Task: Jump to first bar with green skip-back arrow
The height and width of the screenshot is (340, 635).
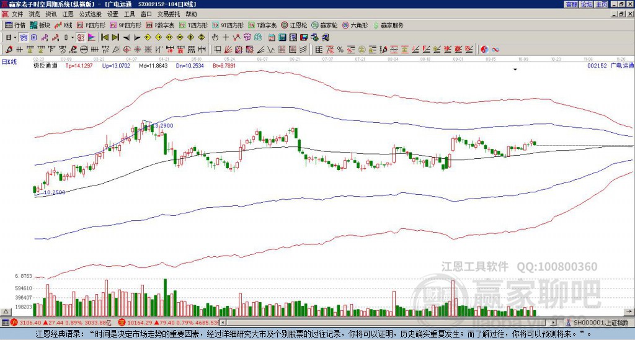Action: point(104,37)
